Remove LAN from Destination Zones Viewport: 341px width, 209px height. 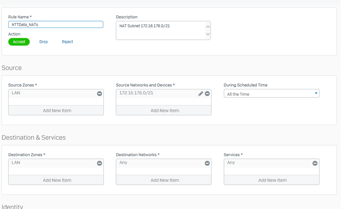99,163
